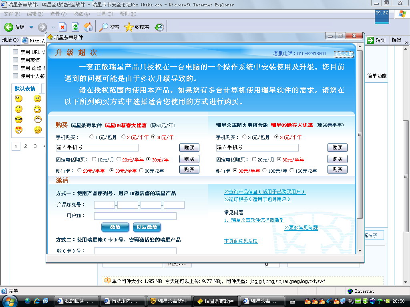Open link 查询产品信息(适用于已购买用户)

265,191
